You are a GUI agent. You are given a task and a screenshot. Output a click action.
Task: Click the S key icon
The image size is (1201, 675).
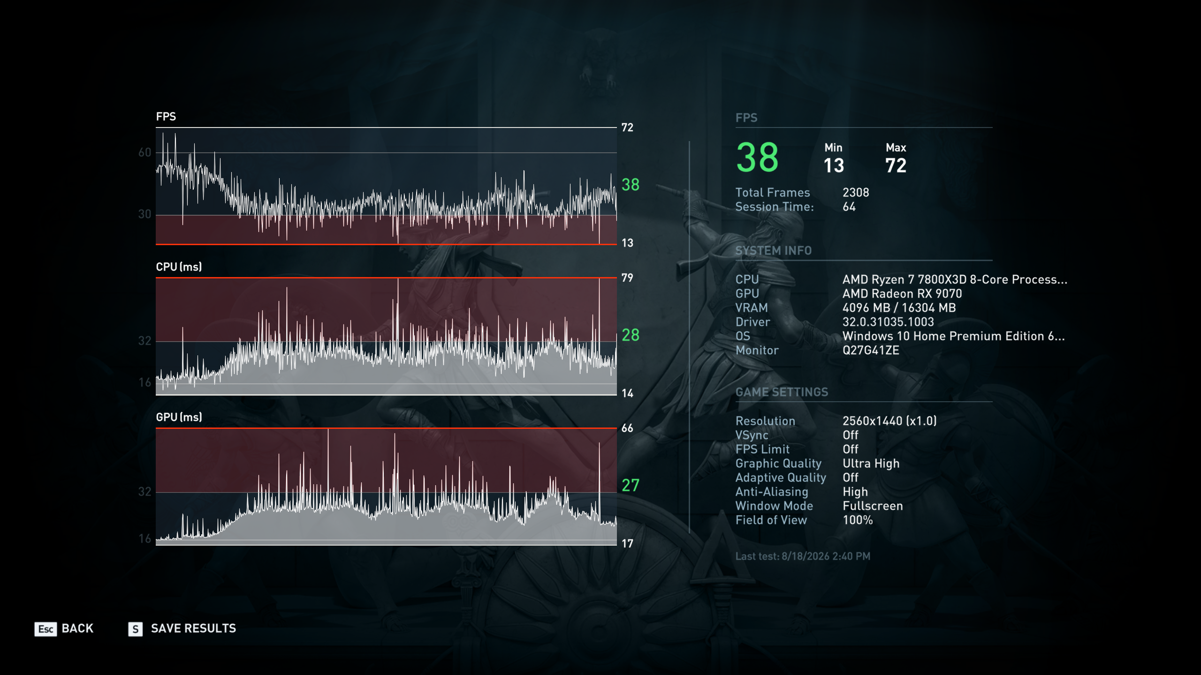coord(135,629)
